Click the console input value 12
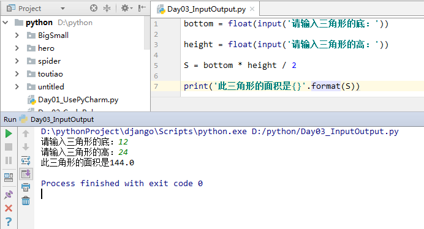Image resolution: width=424 pixels, height=229 pixels. coord(123,142)
